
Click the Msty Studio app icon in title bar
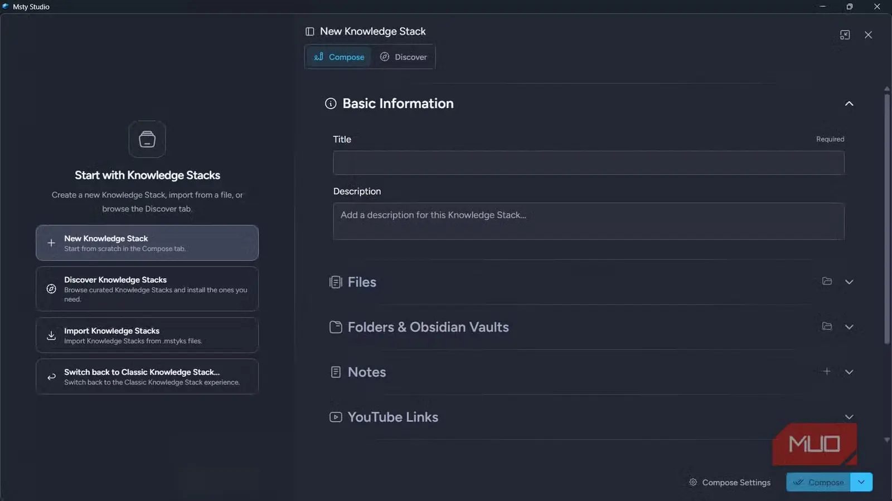(x=6, y=7)
